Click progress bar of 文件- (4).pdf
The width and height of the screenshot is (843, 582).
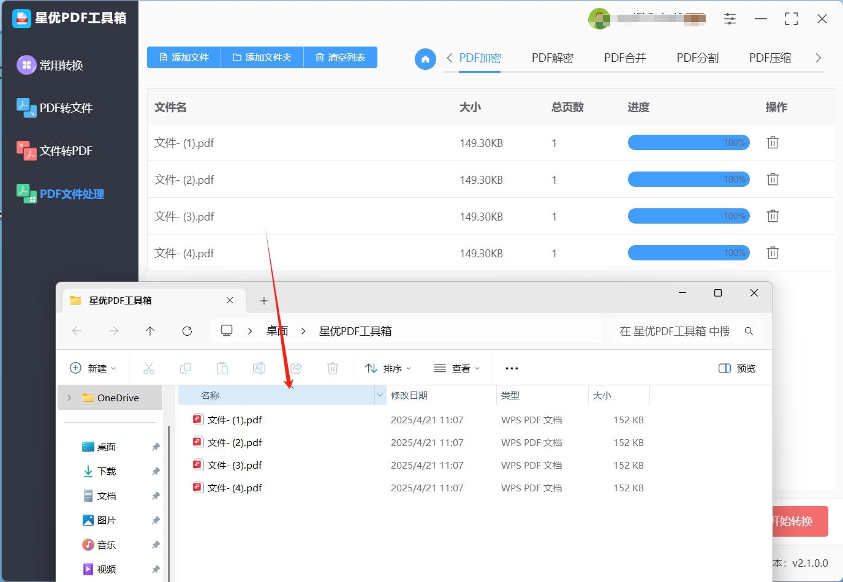coord(689,253)
